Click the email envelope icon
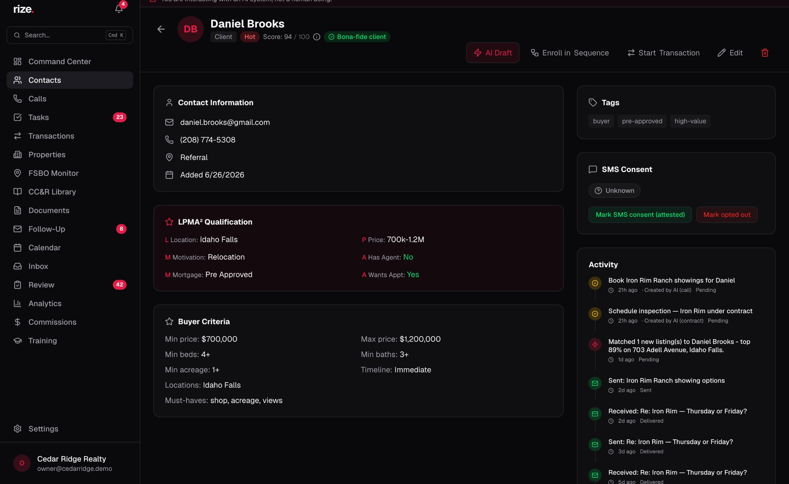The image size is (789, 484). 169,122
